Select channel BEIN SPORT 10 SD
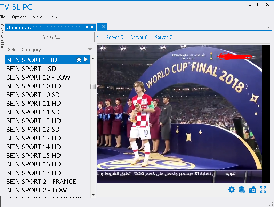This screenshot has width=274, height=207. [47, 95]
